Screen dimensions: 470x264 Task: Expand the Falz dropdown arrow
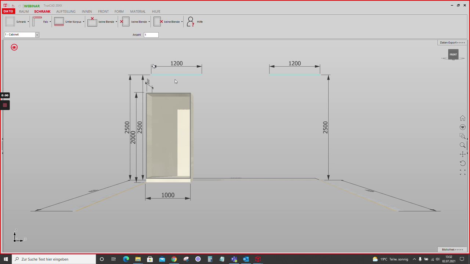[50, 22]
